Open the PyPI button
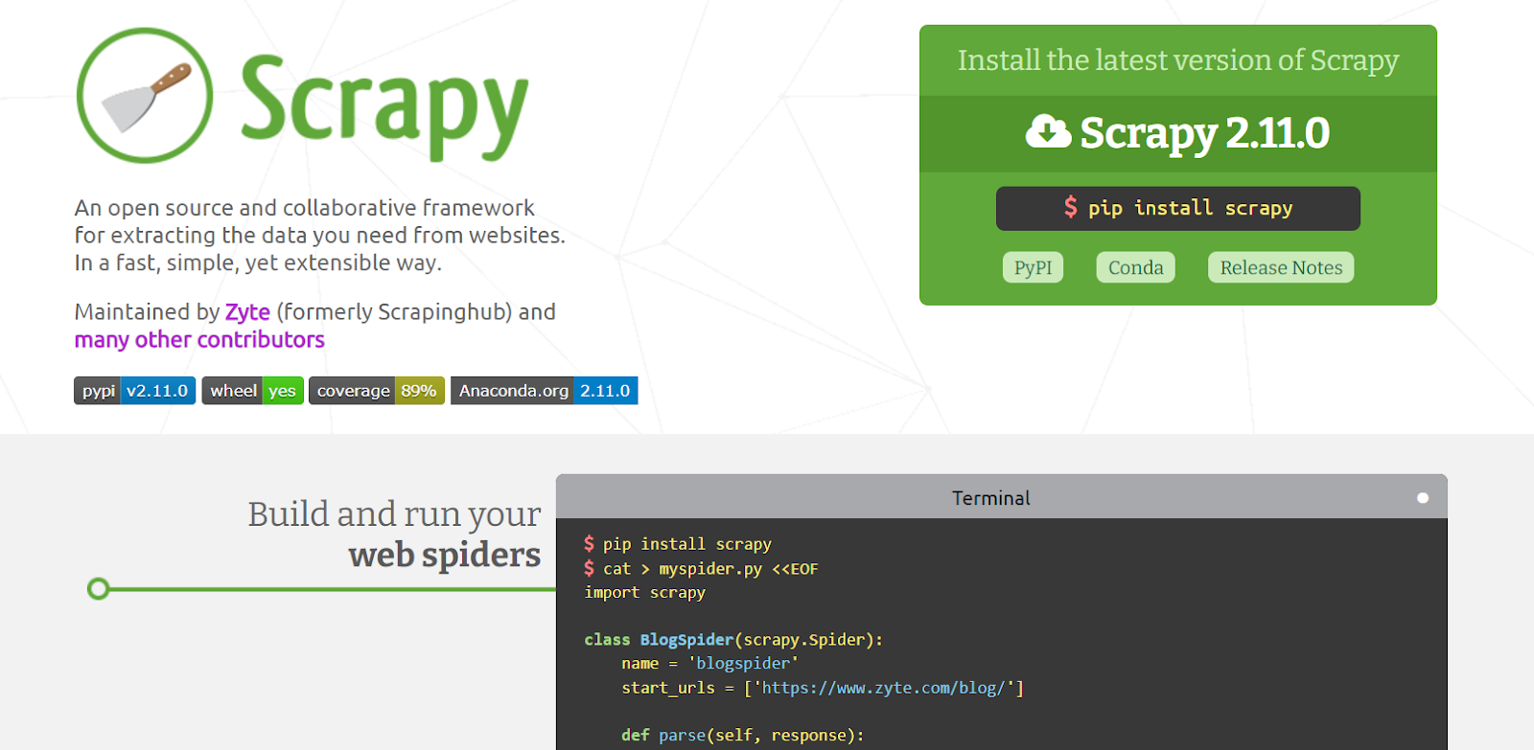The image size is (1534, 750). tap(1033, 267)
